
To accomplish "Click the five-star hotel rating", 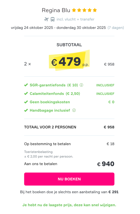I will coord(84,10).
